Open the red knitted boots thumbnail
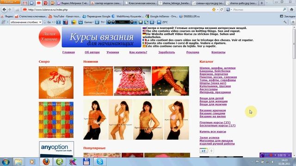296x166 pixels. tap(171, 81)
